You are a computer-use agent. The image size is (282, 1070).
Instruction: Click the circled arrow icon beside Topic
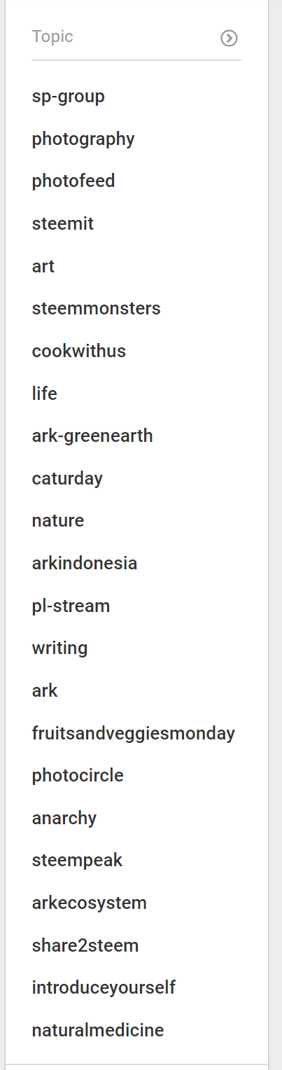(x=229, y=38)
